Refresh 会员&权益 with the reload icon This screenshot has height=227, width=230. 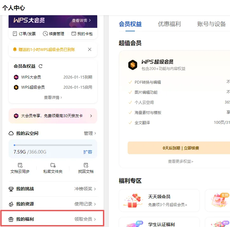pos(41,66)
